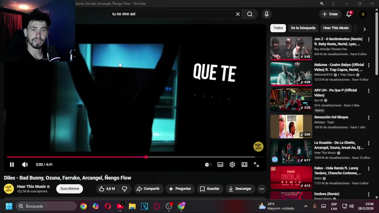This screenshot has height=213, width=379.
Task: Subscribe with the Suscribirme button
Action: click(x=70, y=188)
